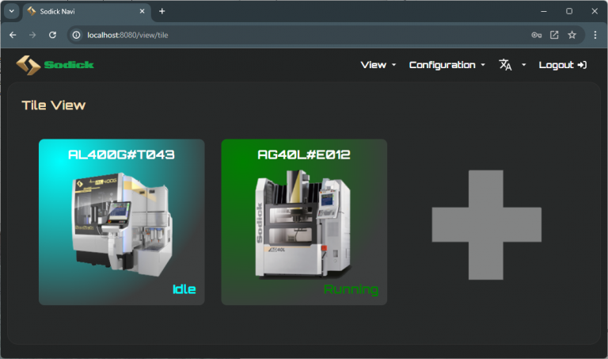Click the Running status text

coord(351,289)
